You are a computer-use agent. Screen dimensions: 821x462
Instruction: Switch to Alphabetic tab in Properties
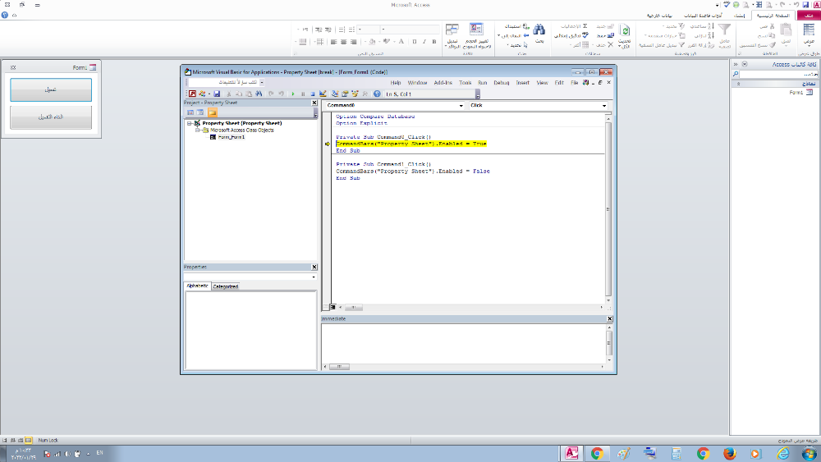click(x=198, y=286)
